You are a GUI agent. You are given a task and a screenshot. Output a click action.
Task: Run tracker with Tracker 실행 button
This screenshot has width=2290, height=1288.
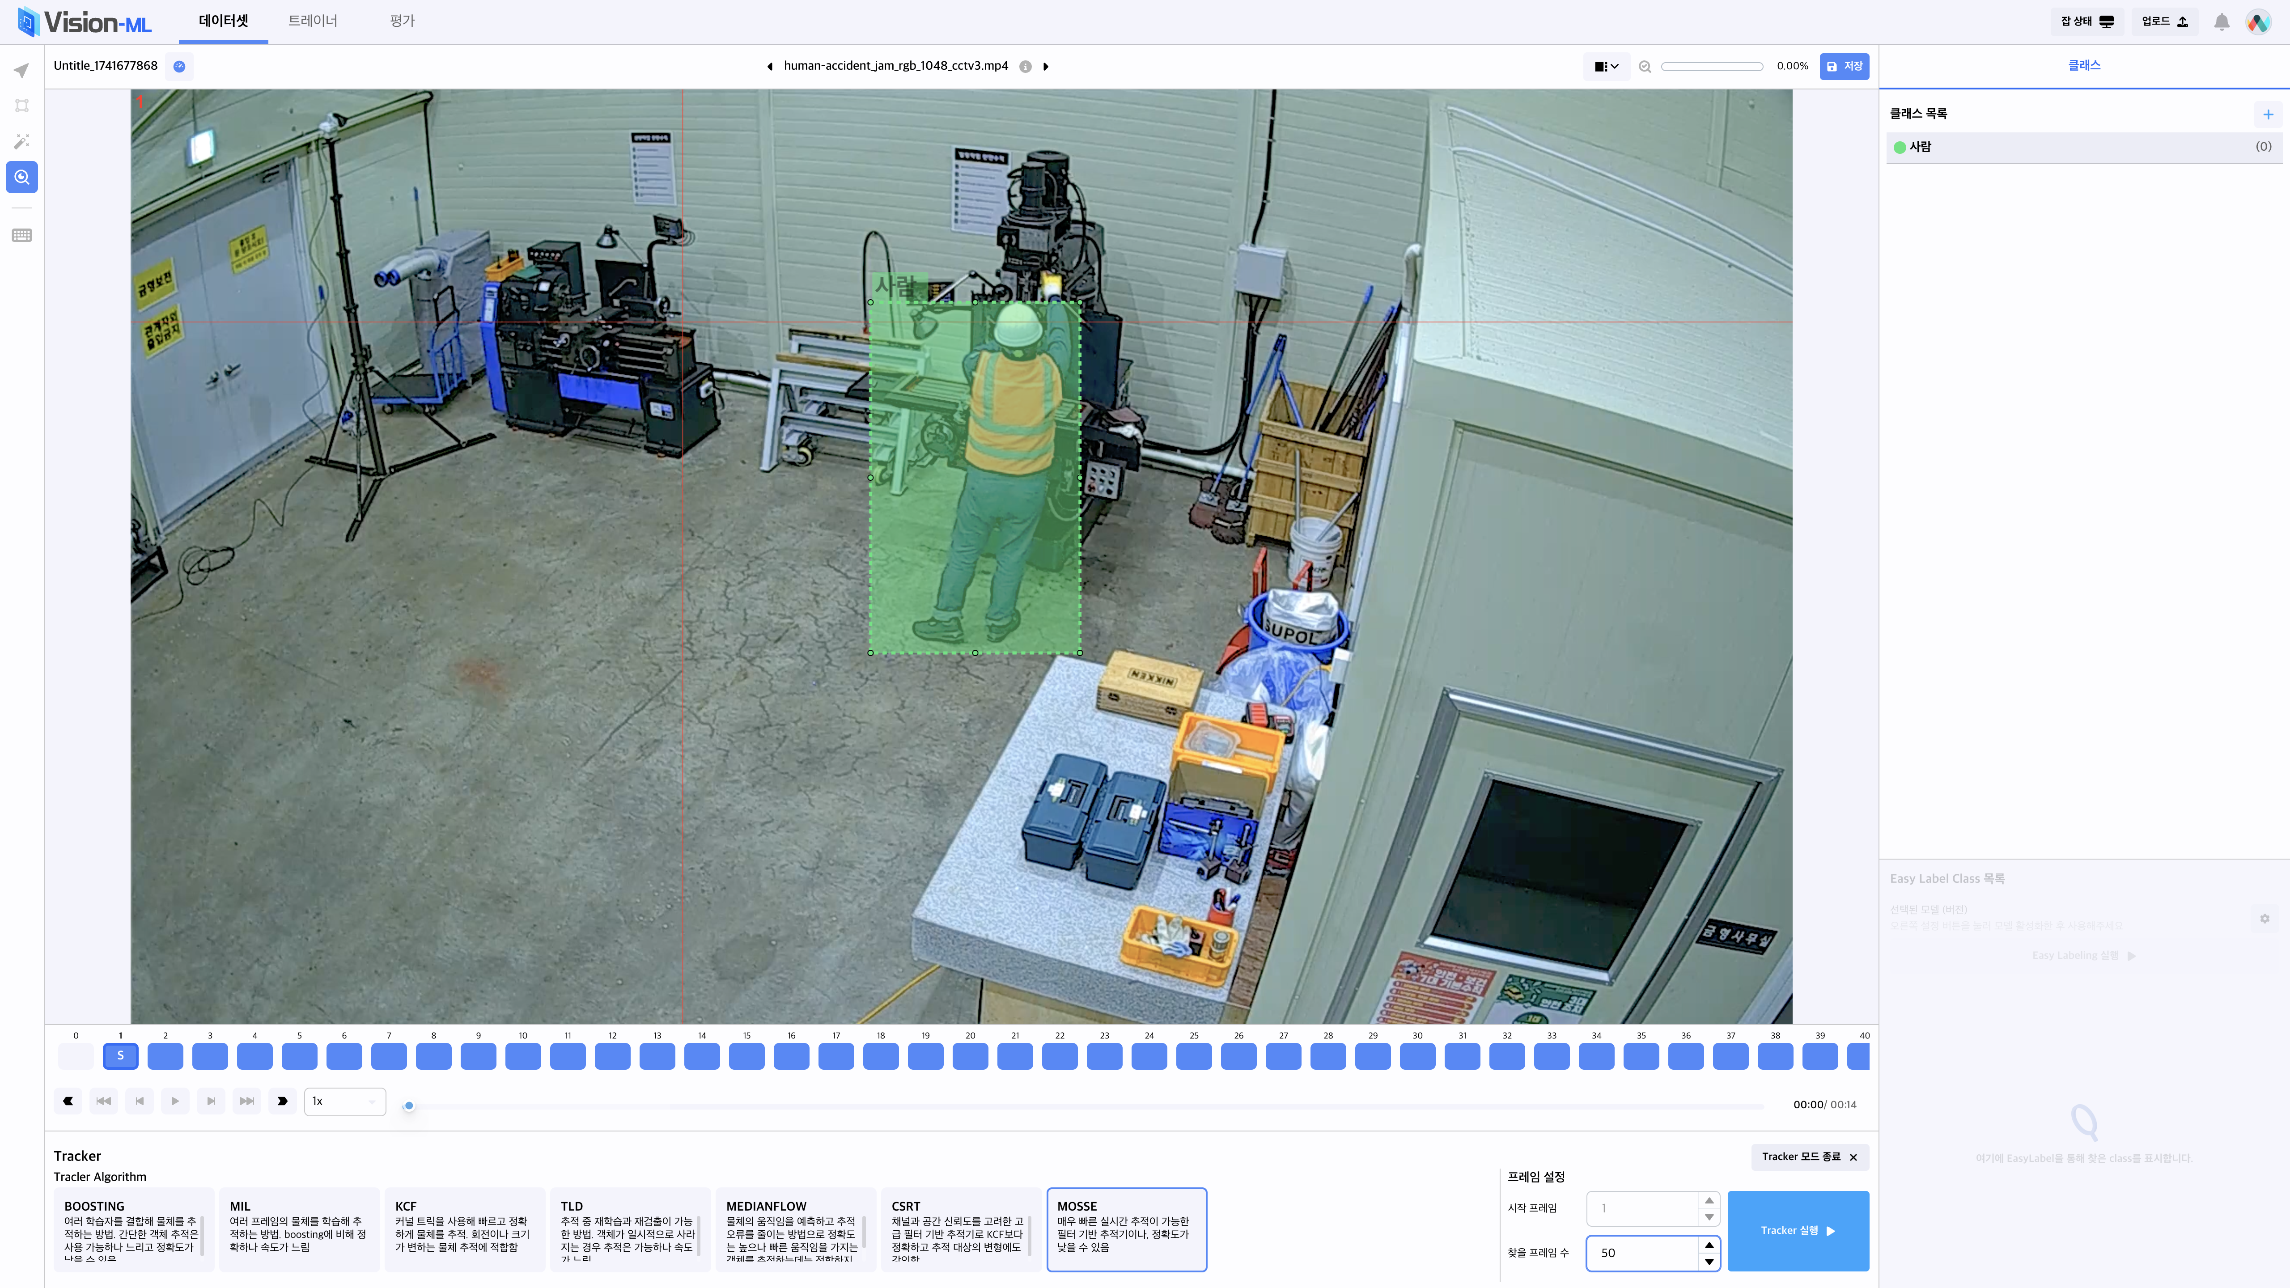[x=1798, y=1231]
